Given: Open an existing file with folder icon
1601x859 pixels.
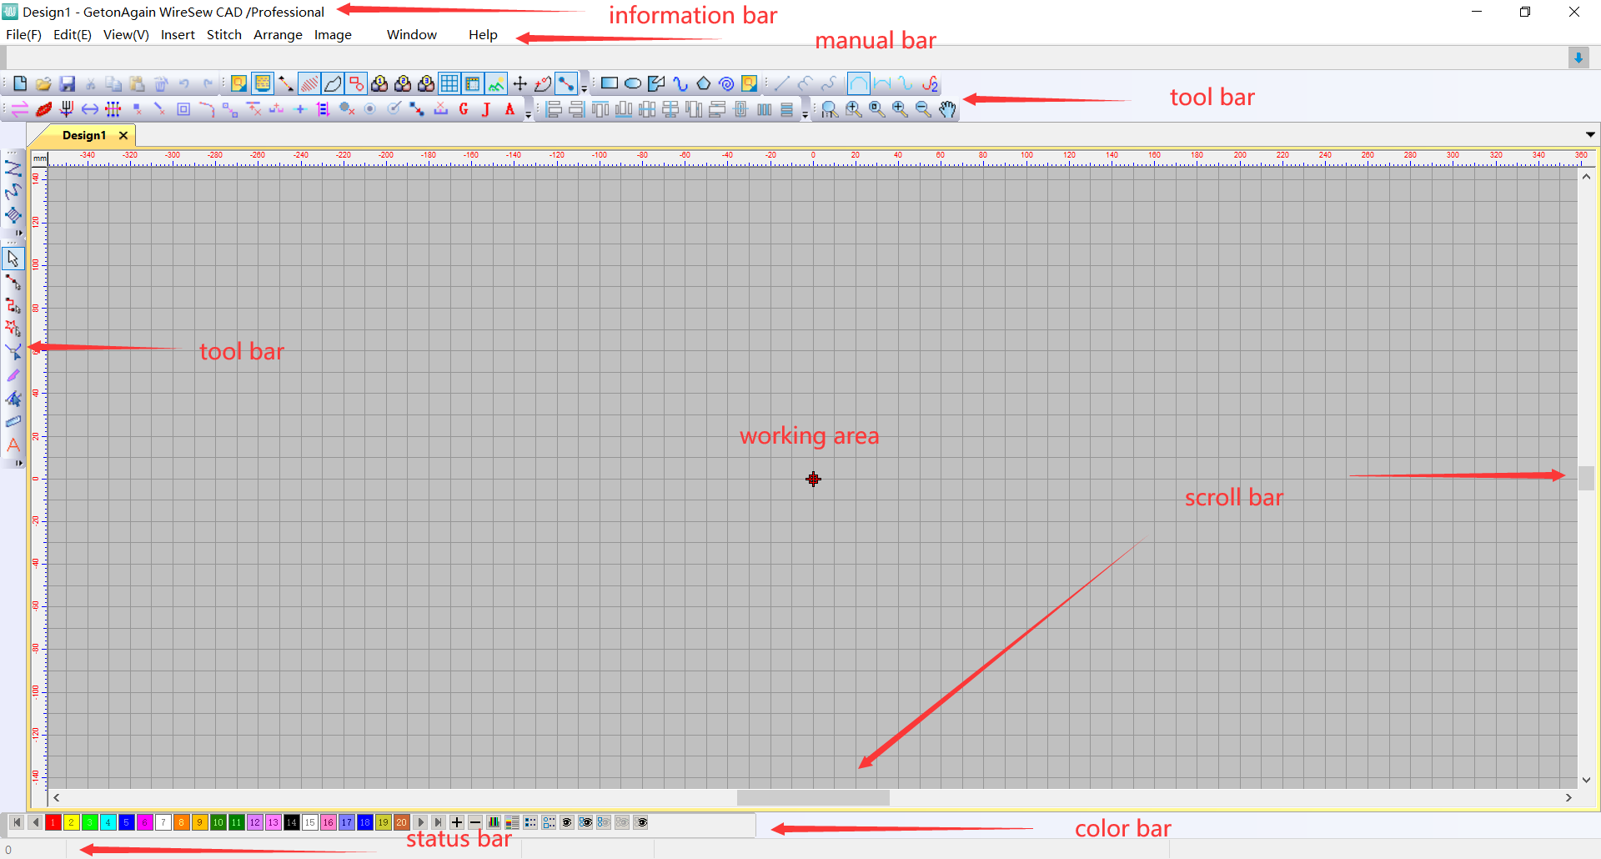Looking at the screenshot, I should click(43, 83).
